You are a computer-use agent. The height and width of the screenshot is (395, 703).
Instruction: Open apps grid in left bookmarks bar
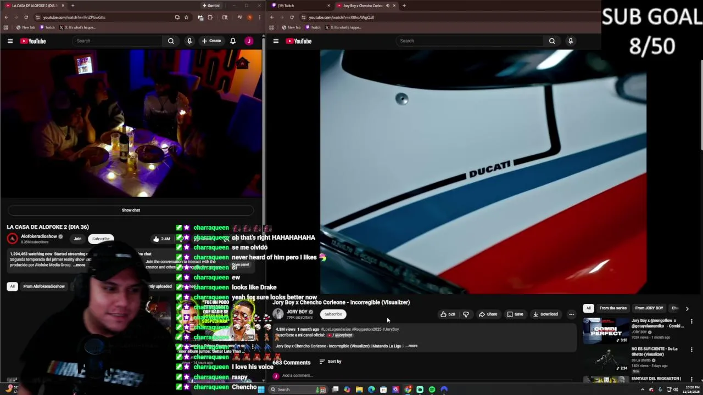point(5,27)
